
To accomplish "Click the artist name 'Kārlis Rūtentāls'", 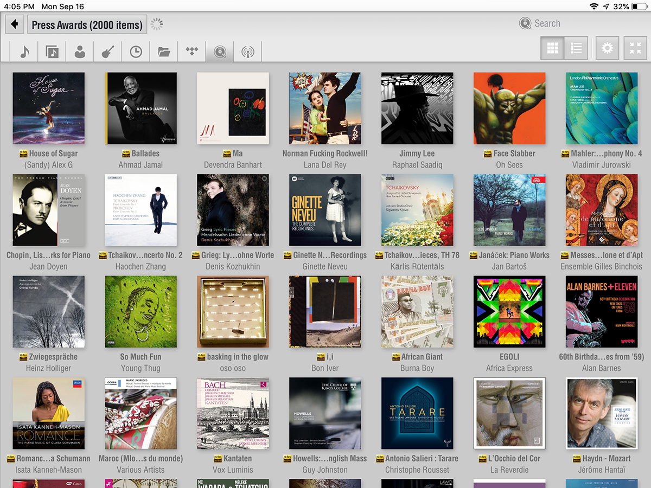I will pos(417,267).
